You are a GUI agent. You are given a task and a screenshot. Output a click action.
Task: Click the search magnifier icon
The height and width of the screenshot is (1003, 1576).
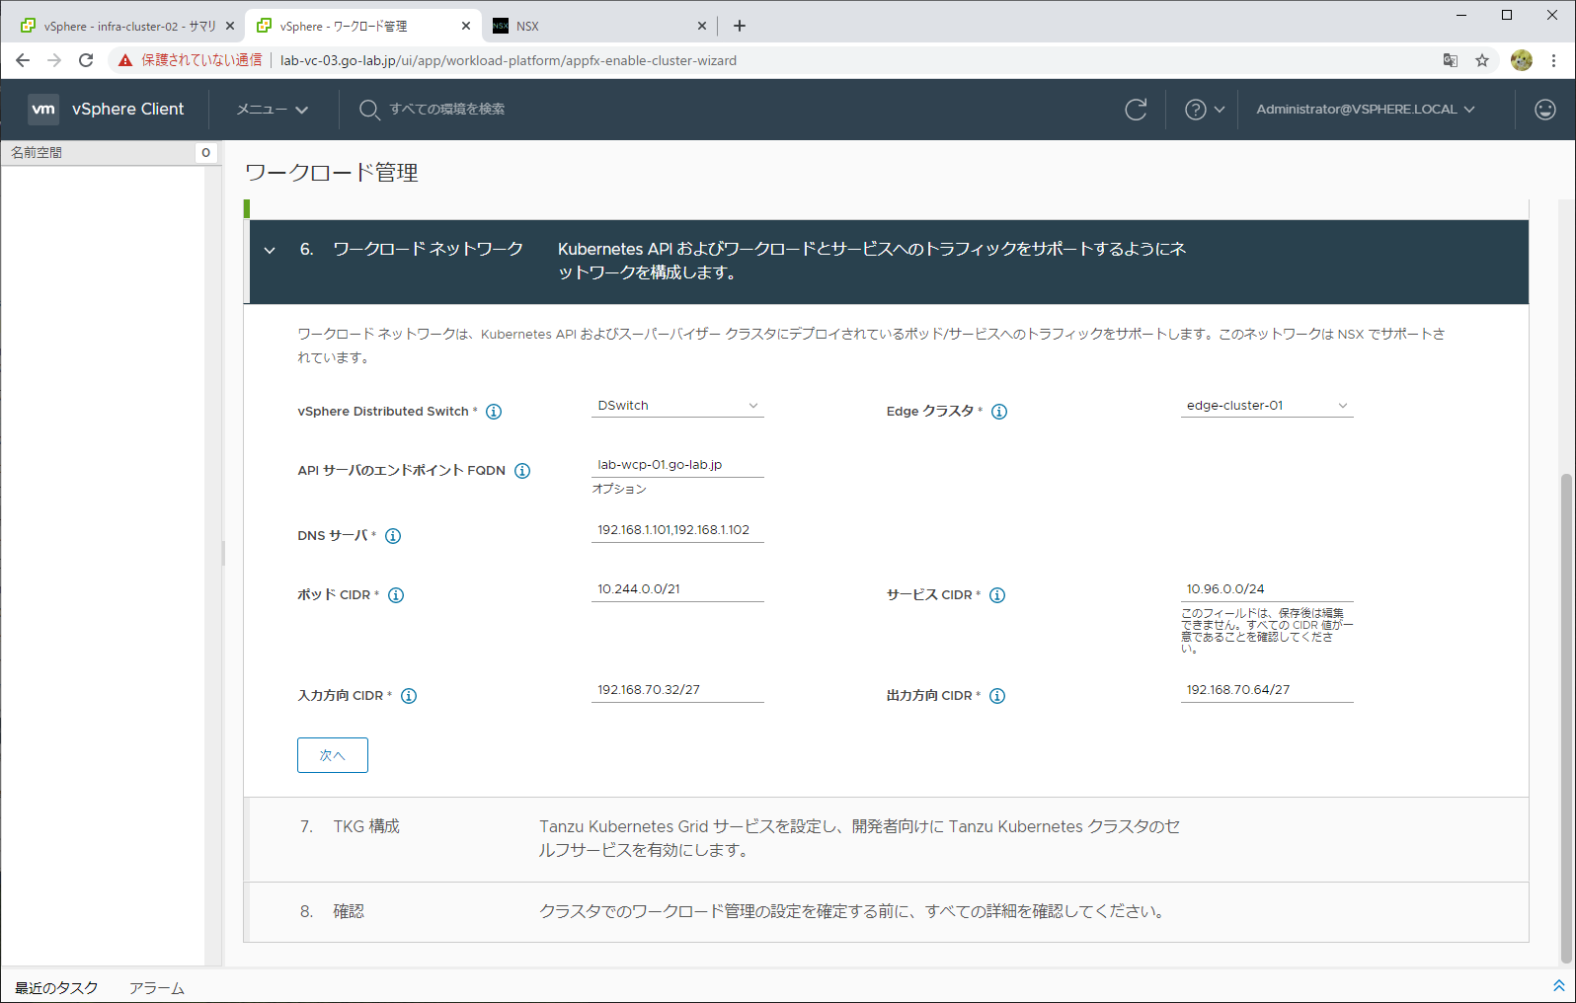pyautogui.click(x=369, y=110)
